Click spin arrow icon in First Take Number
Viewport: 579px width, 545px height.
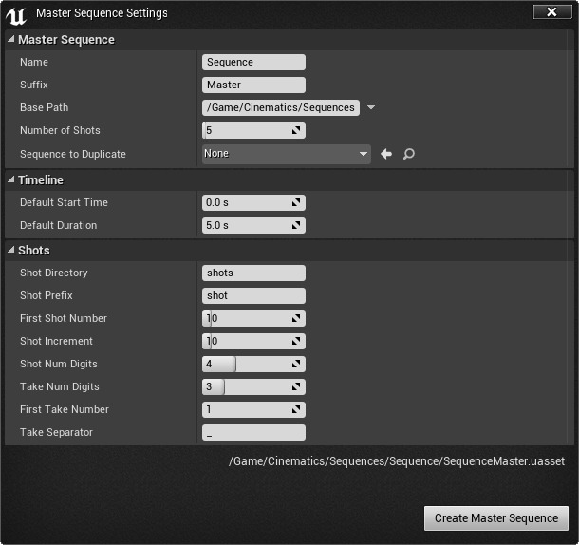pyautogui.click(x=296, y=410)
